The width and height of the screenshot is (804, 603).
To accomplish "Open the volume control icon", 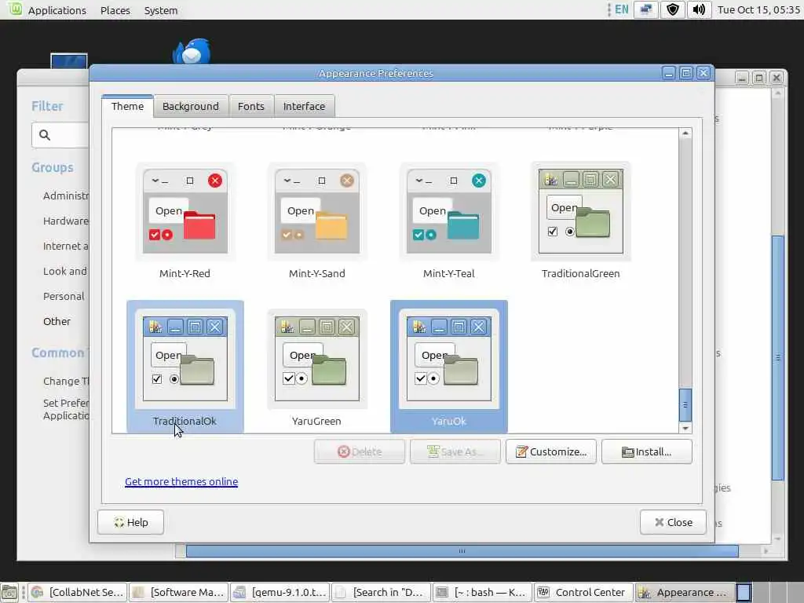I will (x=699, y=9).
